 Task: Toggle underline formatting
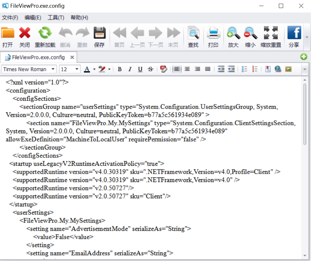(140, 69)
